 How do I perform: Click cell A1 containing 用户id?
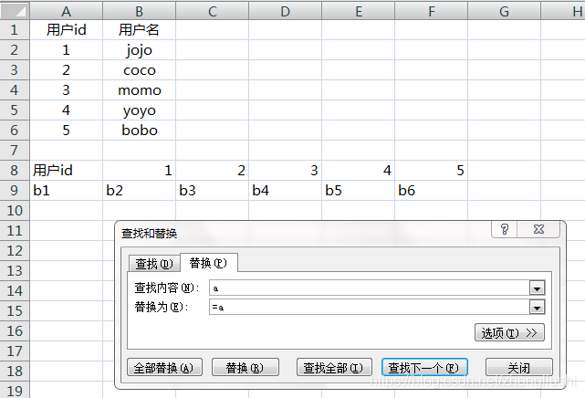(x=66, y=30)
